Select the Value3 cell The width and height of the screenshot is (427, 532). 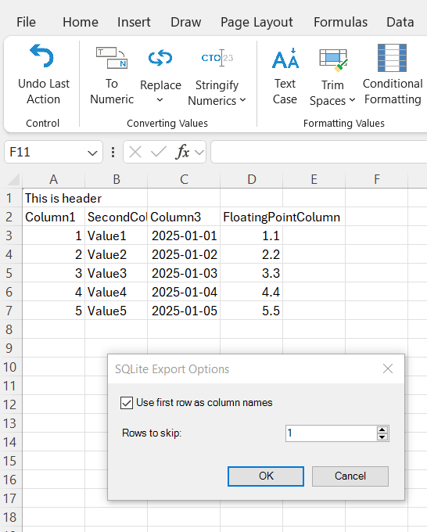click(x=116, y=273)
